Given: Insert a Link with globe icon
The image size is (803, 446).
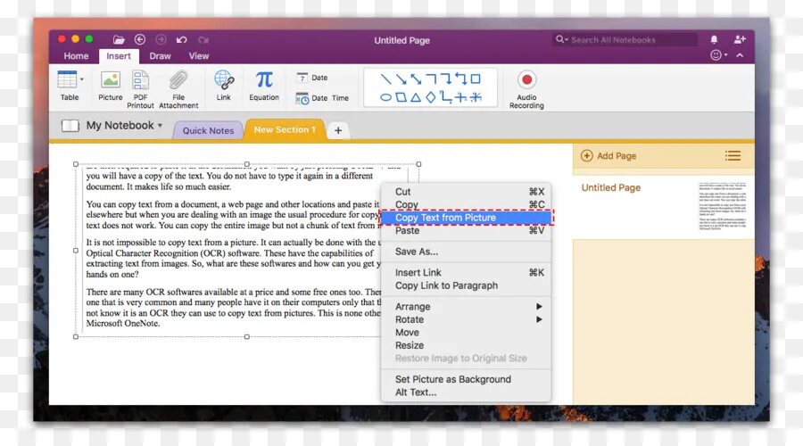Looking at the screenshot, I should pyautogui.click(x=224, y=86).
